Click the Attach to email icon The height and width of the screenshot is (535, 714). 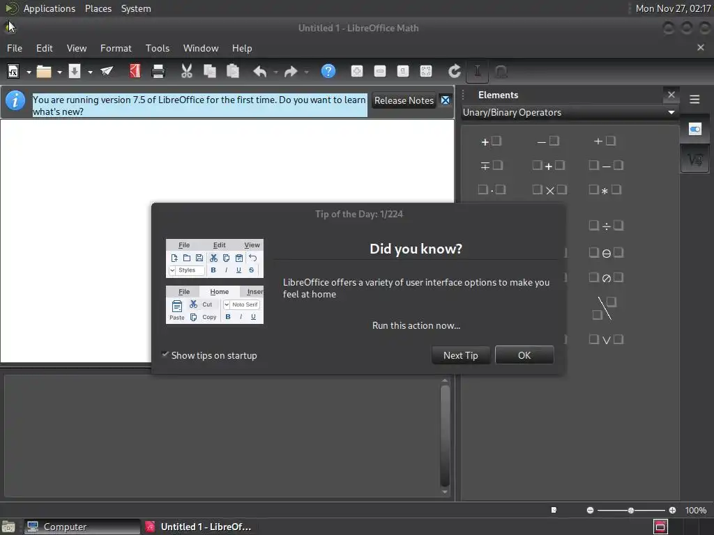tap(107, 71)
